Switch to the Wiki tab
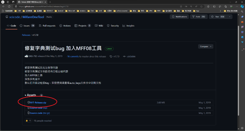This screenshot has height=131, width=245. pyautogui.click(x=99, y=26)
